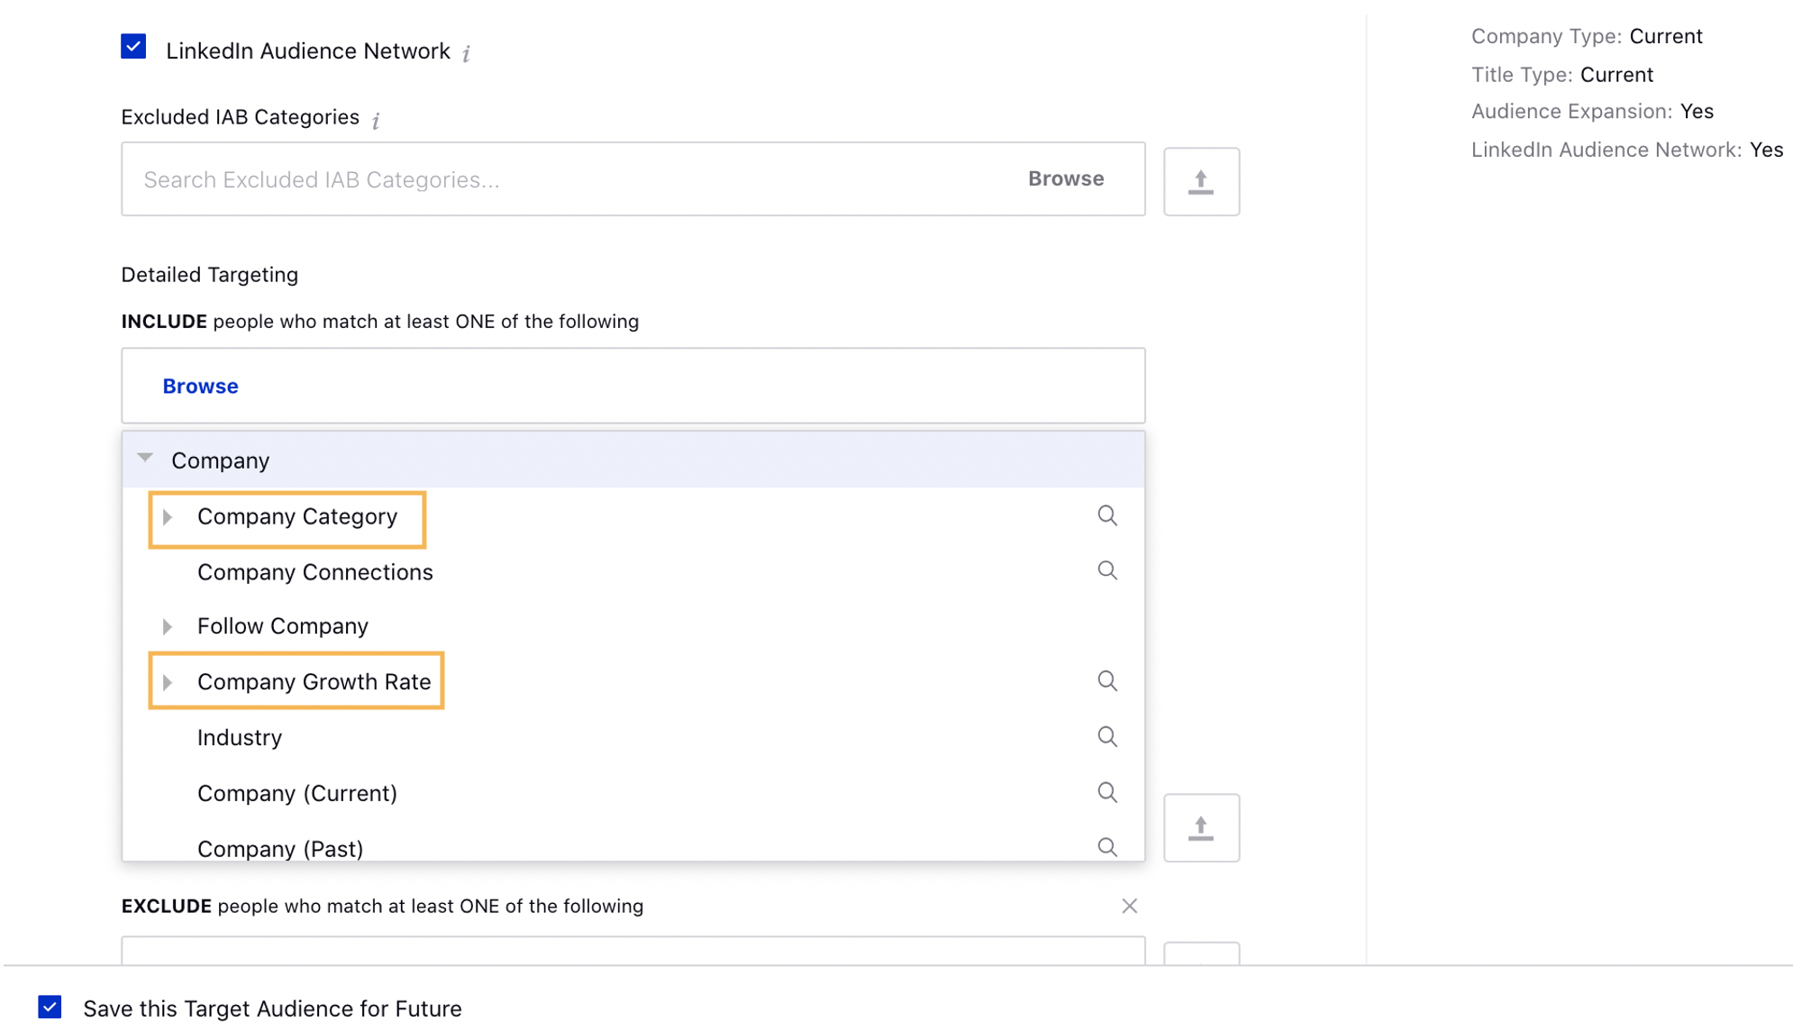Browse the Excluded IAB Categories
1793x1031 pixels.
(x=1063, y=178)
